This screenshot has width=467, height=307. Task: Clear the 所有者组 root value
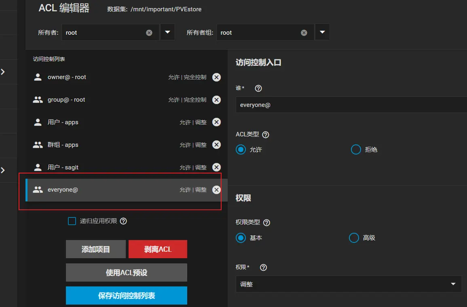[x=304, y=33]
